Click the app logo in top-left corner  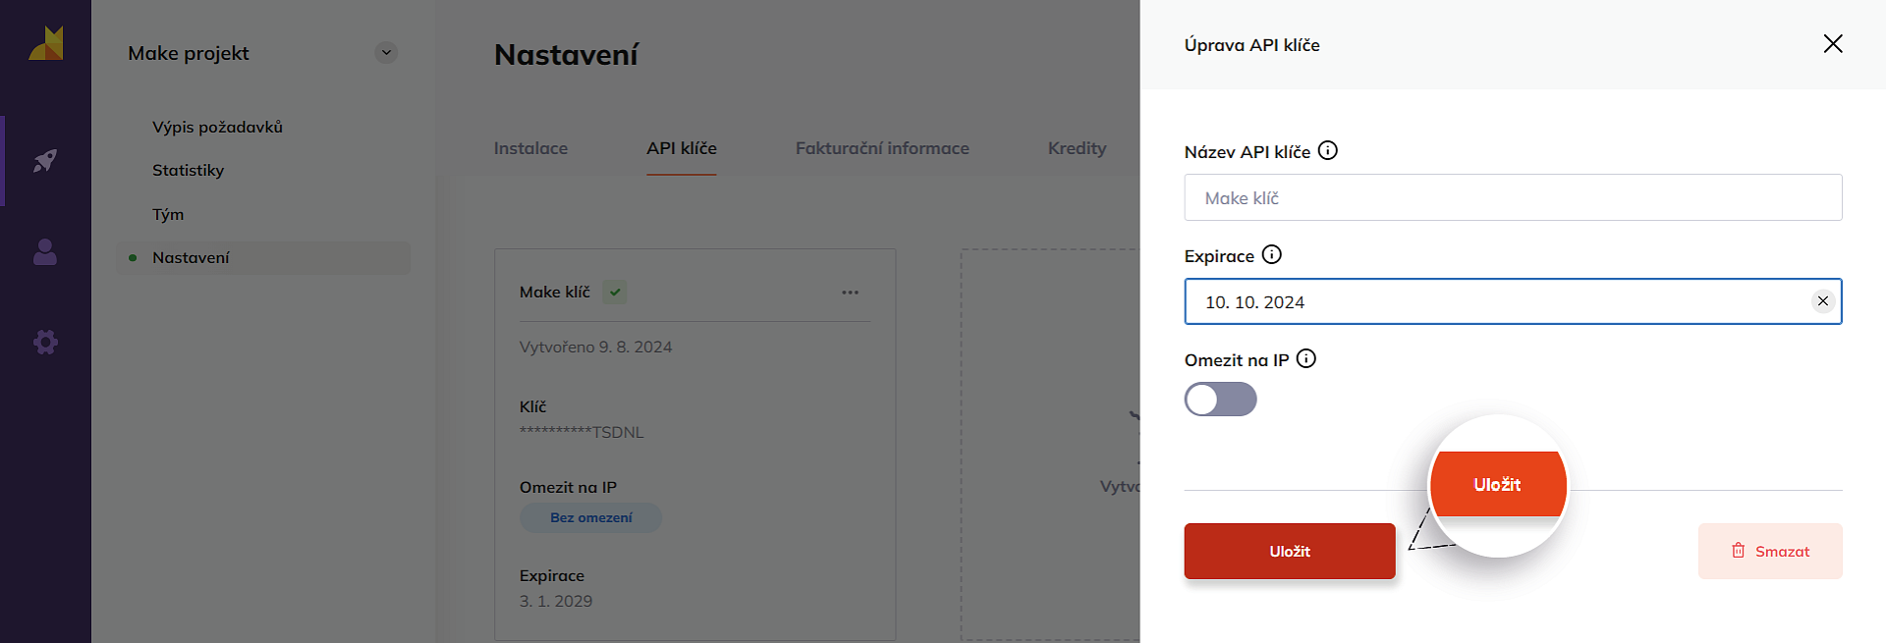click(45, 44)
